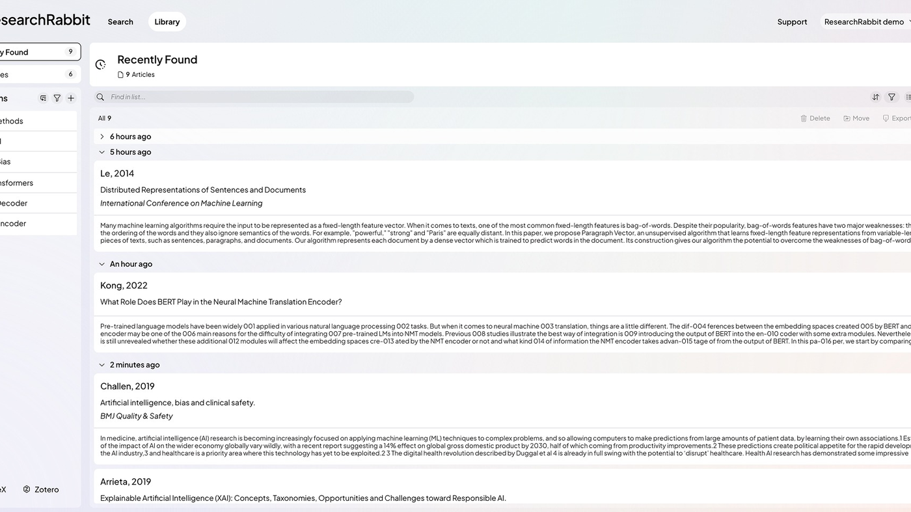Viewport: 911px width, 512px height.
Task: Open the ResearchRabbit demo account dropdown
Action: (x=866, y=21)
